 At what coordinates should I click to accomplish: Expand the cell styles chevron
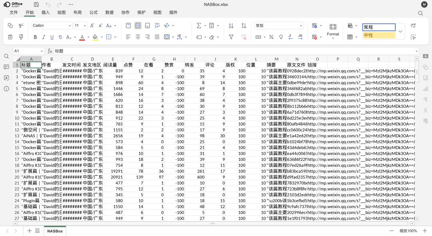coord(400,31)
